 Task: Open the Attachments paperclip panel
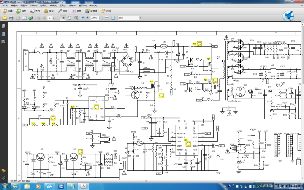click(3, 178)
